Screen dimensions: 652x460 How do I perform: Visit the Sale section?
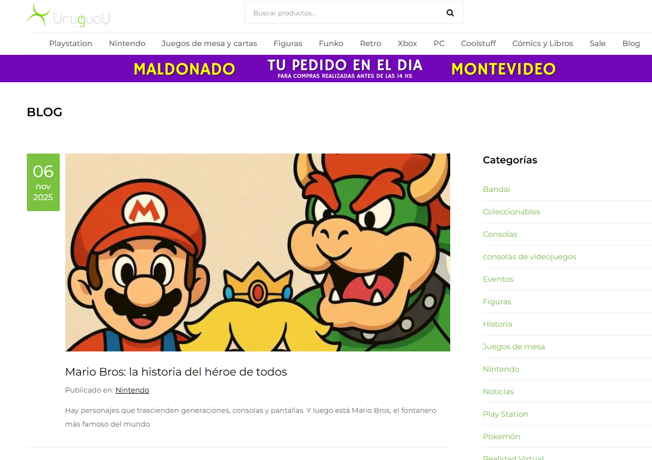coord(597,43)
